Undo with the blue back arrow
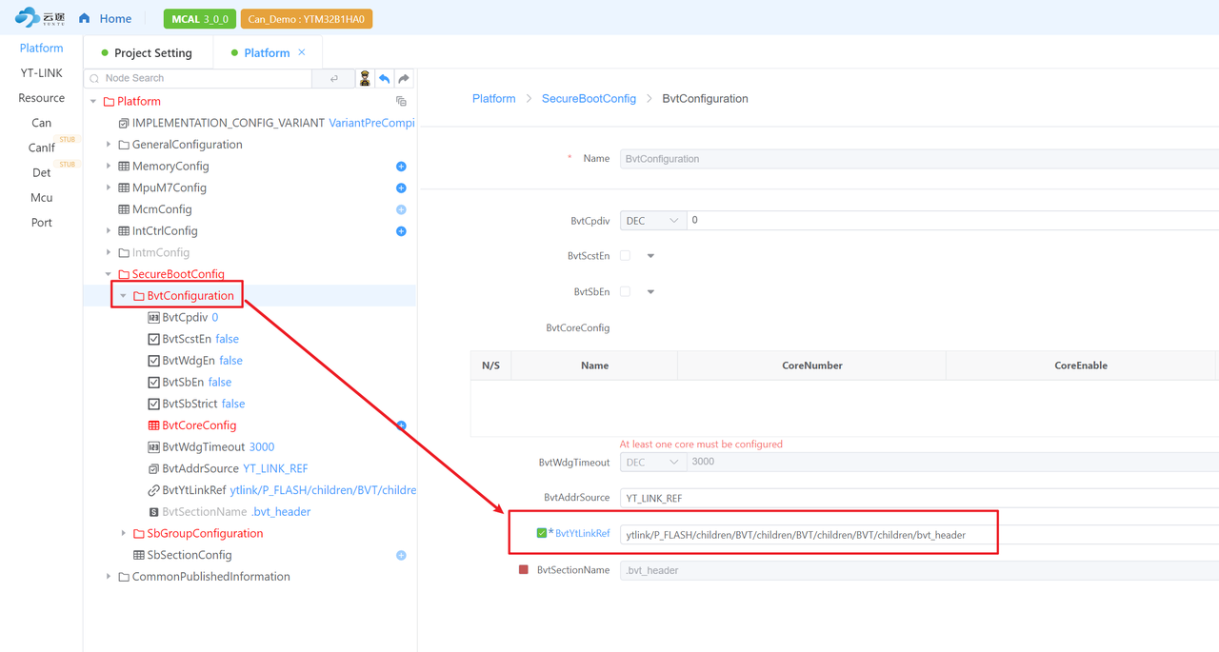The height and width of the screenshot is (652, 1219). (x=384, y=78)
